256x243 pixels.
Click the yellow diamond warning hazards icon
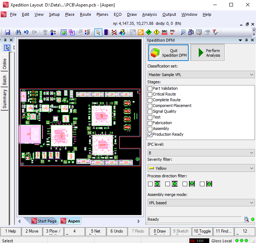(157, 32)
